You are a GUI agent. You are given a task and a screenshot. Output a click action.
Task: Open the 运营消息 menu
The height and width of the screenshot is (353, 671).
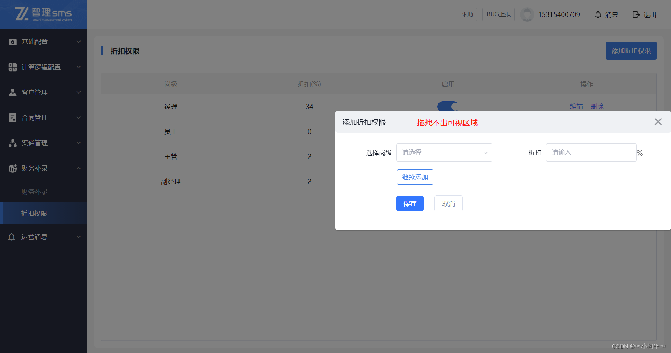pyautogui.click(x=43, y=237)
